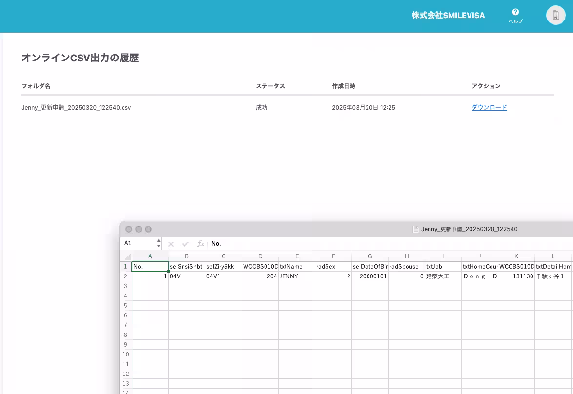Click the red close button of spreadsheet window
The height and width of the screenshot is (394, 573).
(x=129, y=229)
